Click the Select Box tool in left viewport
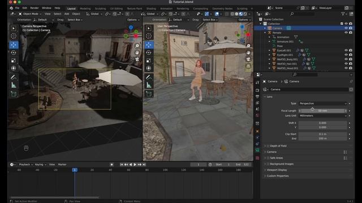Screen dimensions: 362x203 pyautogui.click(x=14, y=28)
